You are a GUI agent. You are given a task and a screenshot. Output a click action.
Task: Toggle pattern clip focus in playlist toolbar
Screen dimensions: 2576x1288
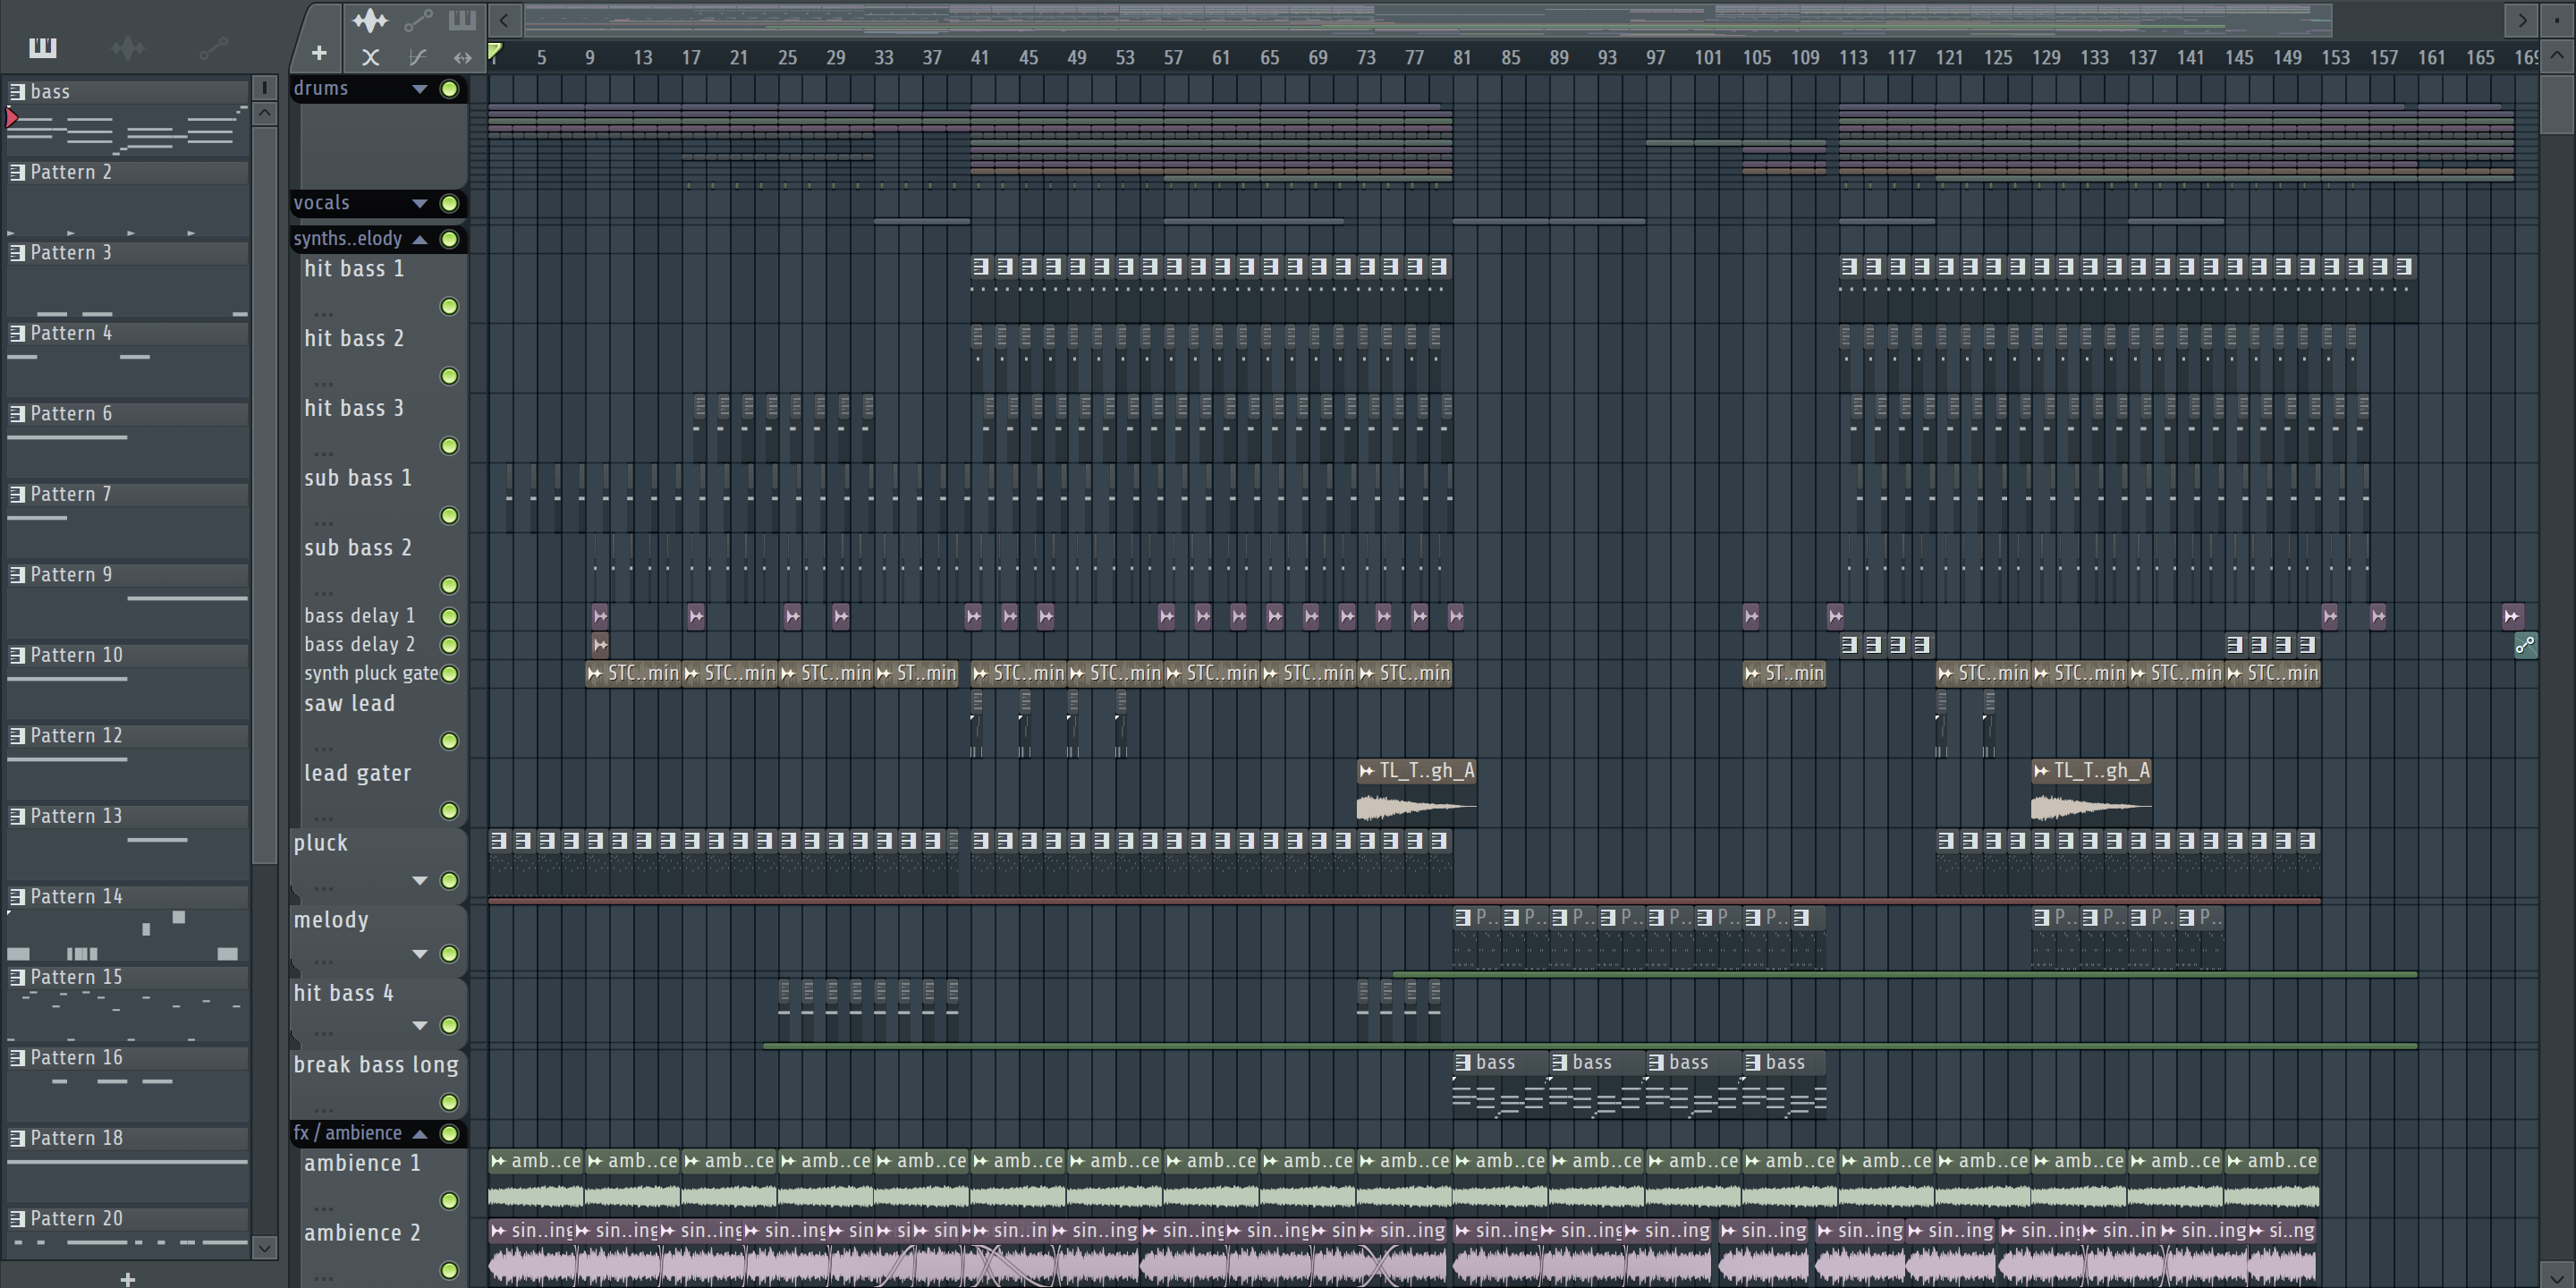point(462,19)
